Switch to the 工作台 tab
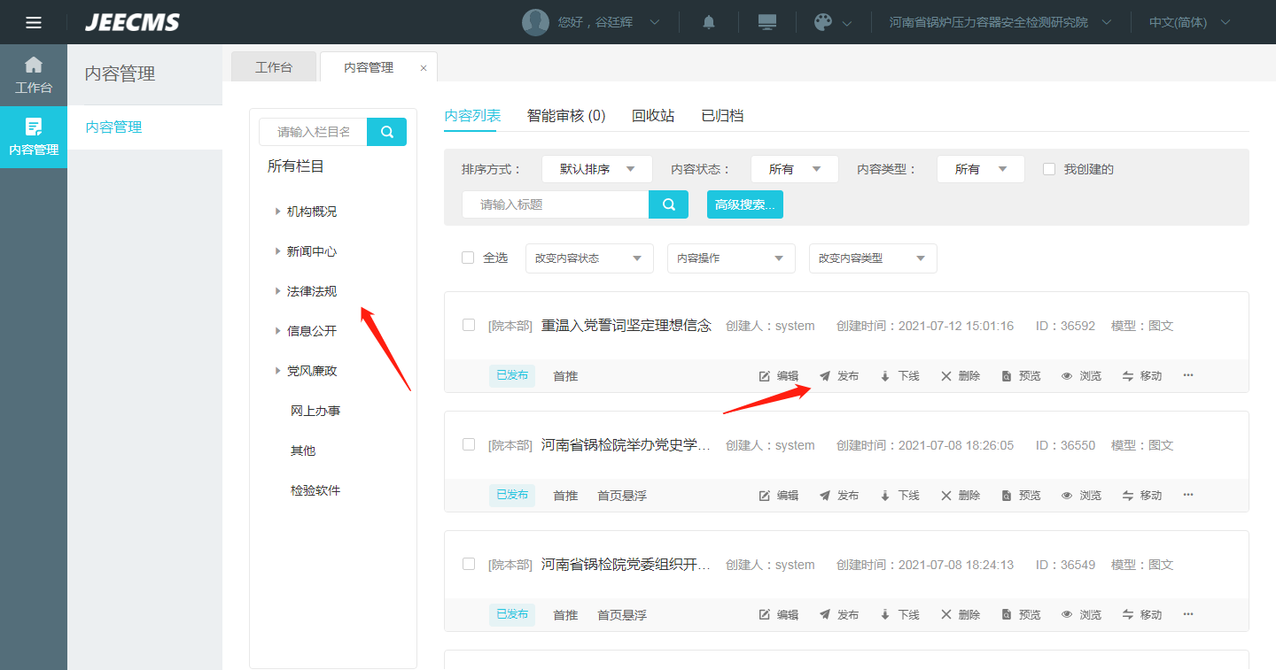1276x670 pixels. click(x=274, y=67)
